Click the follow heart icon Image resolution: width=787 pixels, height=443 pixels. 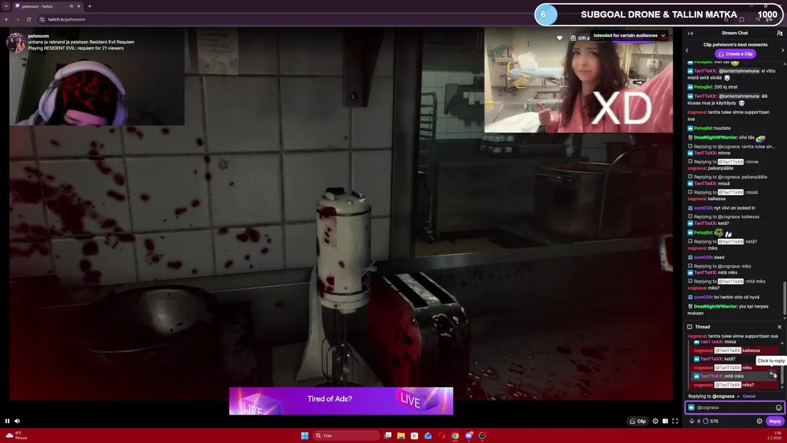pos(560,38)
